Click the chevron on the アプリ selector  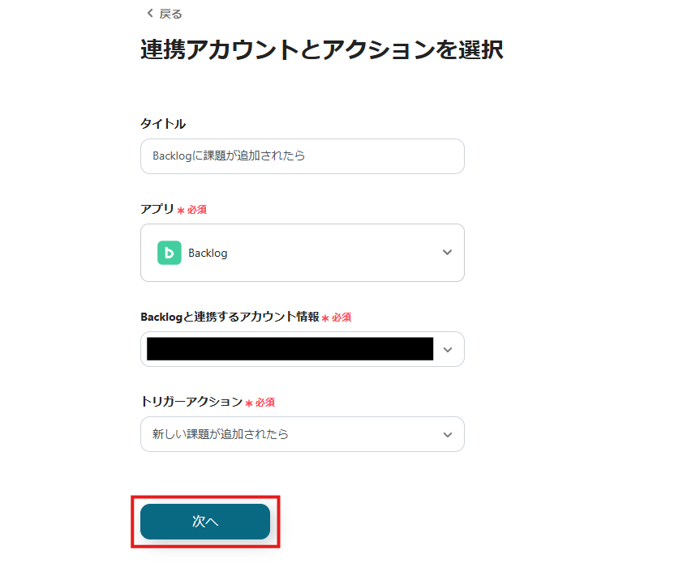tap(447, 252)
